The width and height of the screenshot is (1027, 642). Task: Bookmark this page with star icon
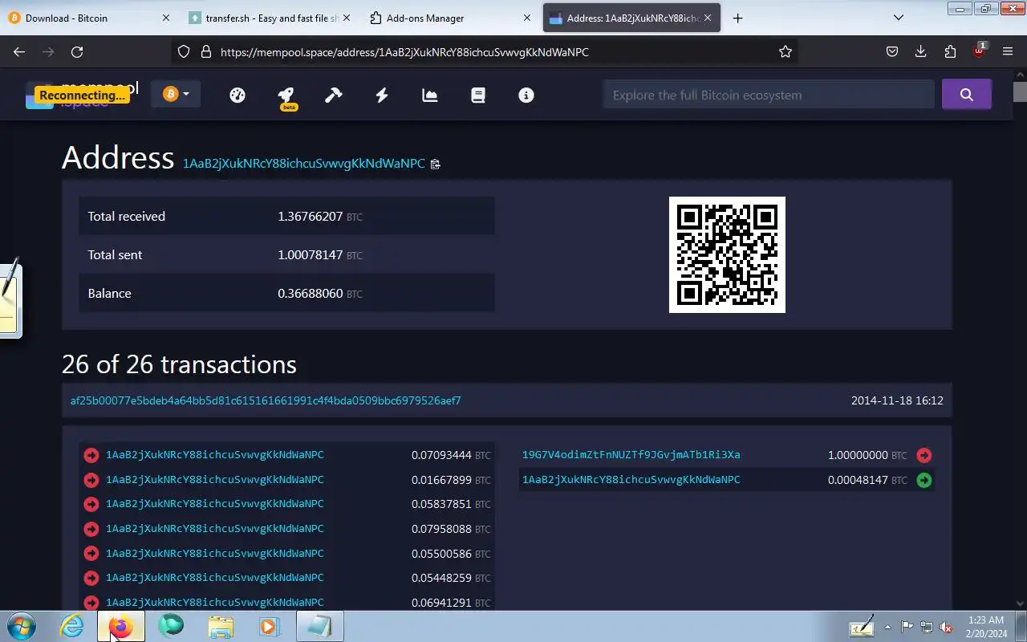coord(785,51)
